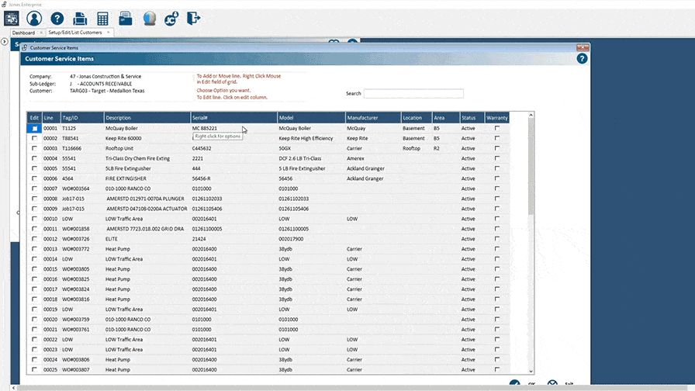
Task: Tick Edit checkbox for line 00010
Action: 35,219
